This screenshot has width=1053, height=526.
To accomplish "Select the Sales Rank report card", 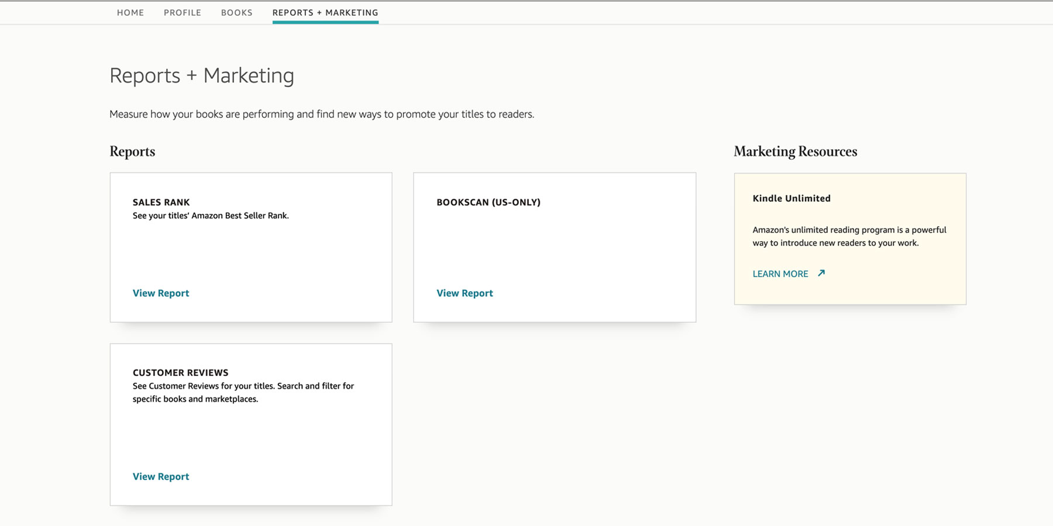I will coord(250,247).
